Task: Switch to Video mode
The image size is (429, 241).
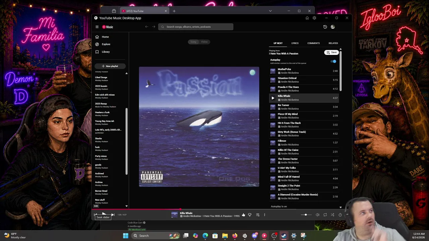Action: 204,42
